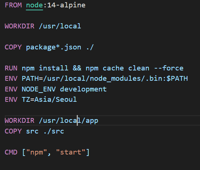The height and width of the screenshot is (170, 200).
Task: Click the ENV keyword before NODE_ENV
Action: [x=11, y=89]
